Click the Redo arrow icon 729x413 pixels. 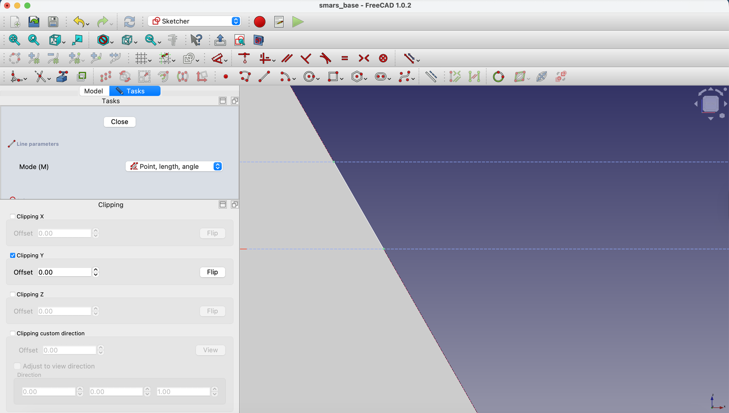(x=102, y=22)
